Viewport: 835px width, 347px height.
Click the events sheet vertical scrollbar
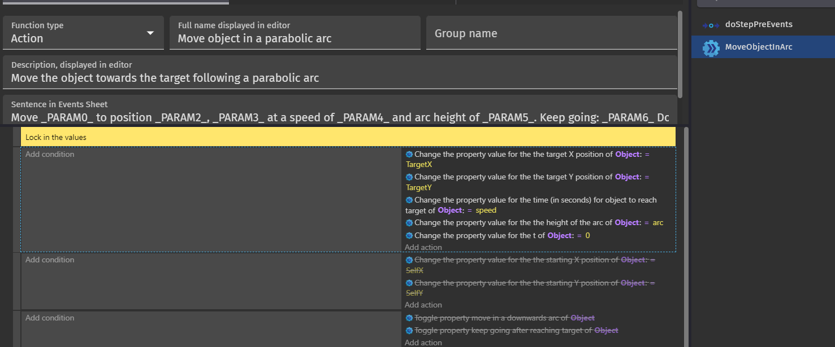pos(686,237)
